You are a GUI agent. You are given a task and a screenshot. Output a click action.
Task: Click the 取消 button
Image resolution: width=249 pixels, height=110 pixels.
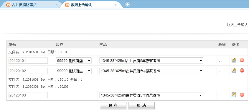[141, 106]
